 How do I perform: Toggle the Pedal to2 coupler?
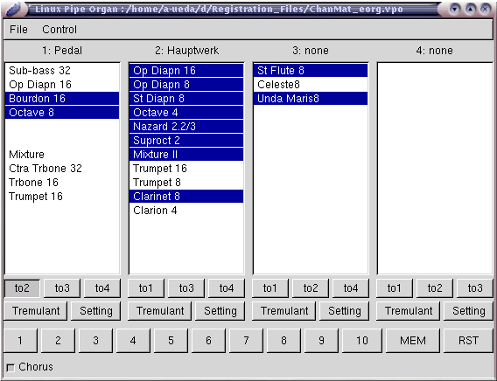point(22,288)
